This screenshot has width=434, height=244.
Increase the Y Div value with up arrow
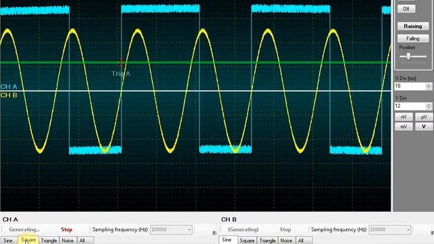pyautogui.click(x=429, y=104)
